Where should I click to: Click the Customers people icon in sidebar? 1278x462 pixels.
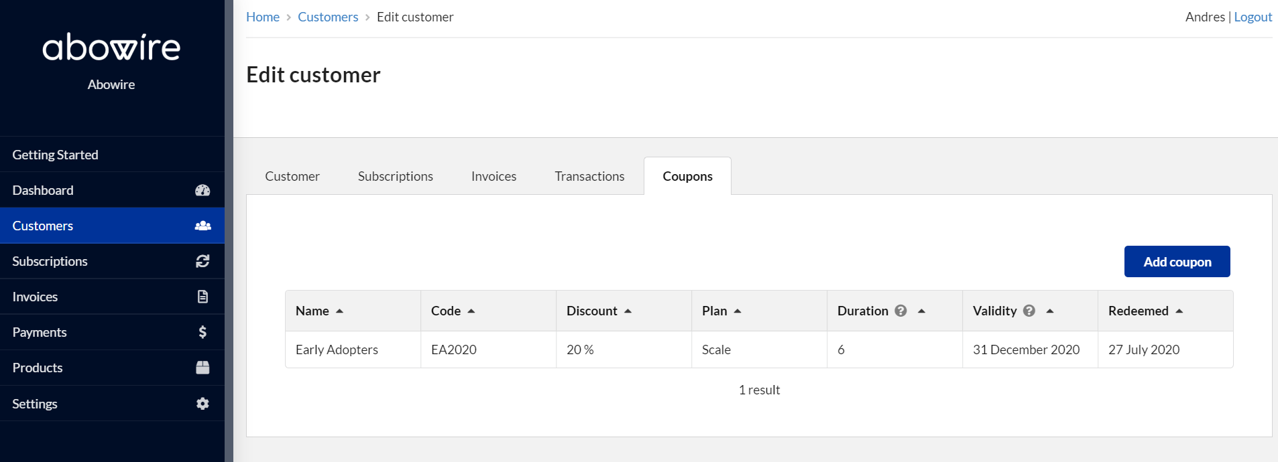pos(202,226)
